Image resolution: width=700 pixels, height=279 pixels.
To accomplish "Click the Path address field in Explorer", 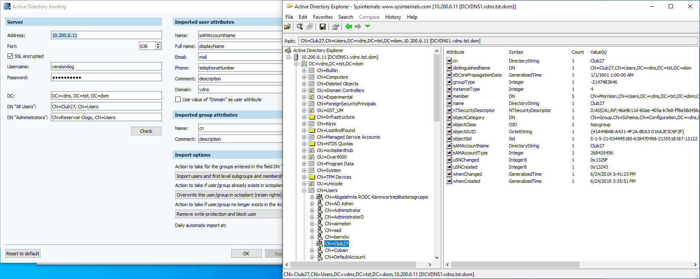I will pyautogui.click(x=498, y=41).
